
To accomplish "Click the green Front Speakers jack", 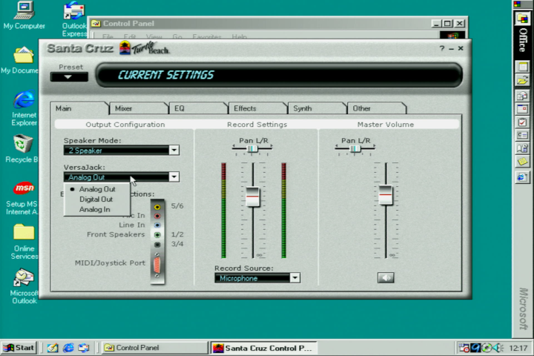I will pos(157,234).
